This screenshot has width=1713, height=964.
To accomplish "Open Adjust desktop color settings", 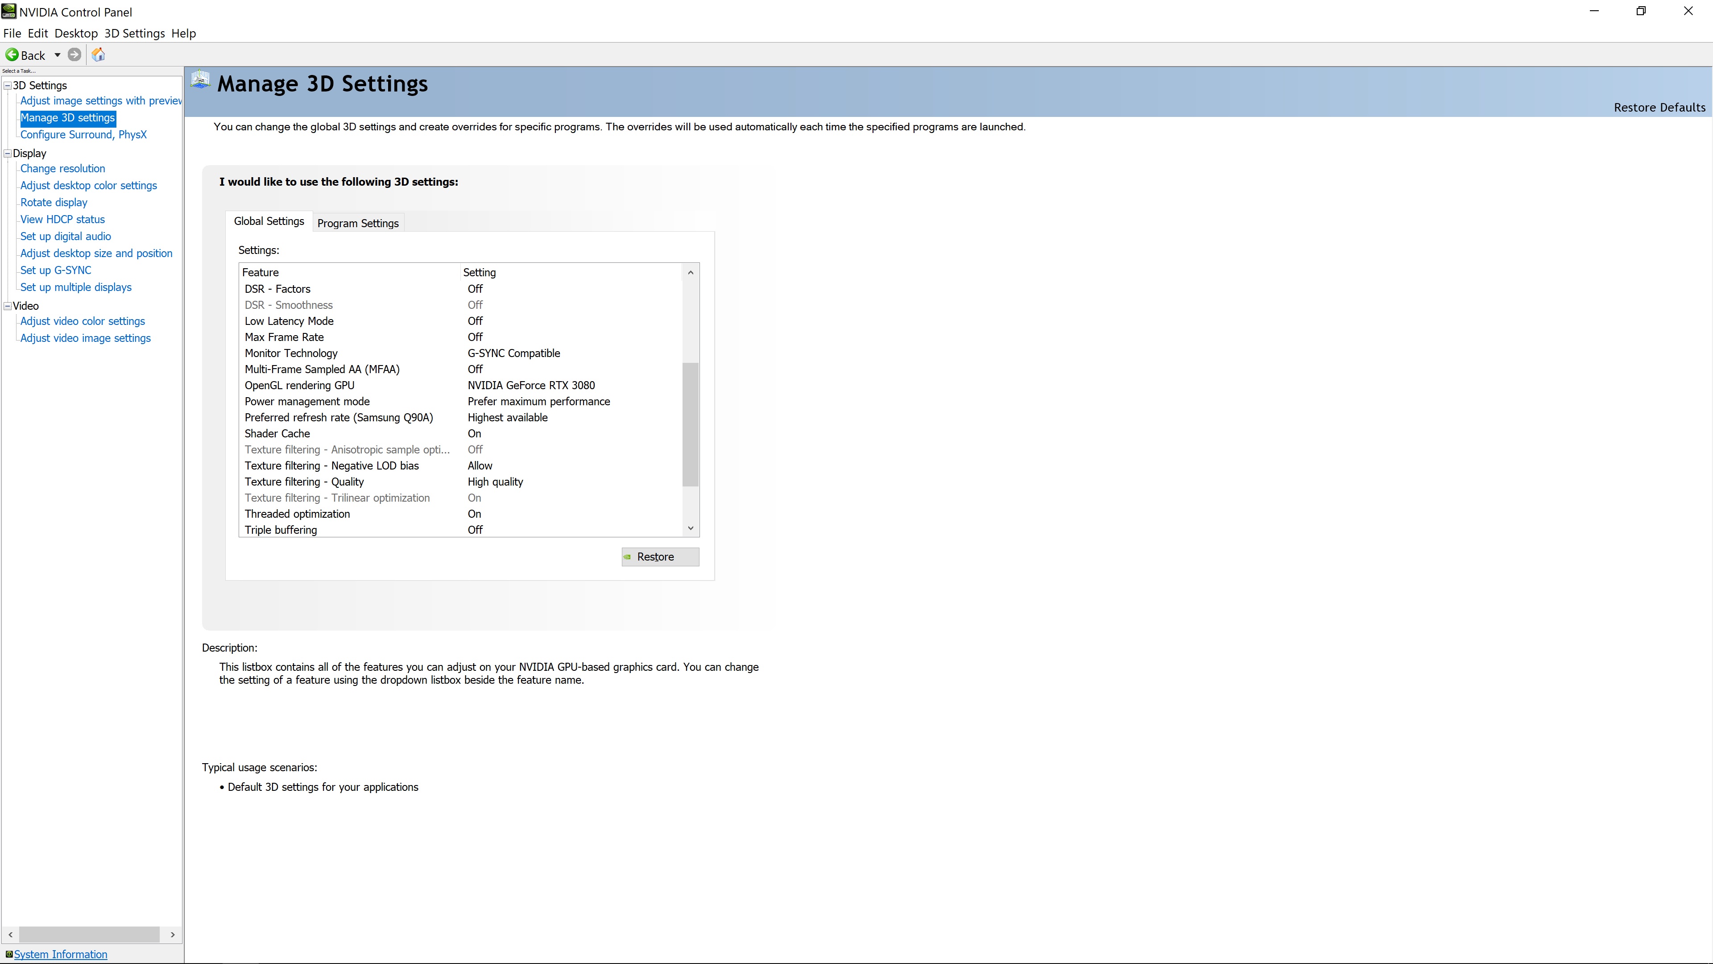I will [x=88, y=186].
